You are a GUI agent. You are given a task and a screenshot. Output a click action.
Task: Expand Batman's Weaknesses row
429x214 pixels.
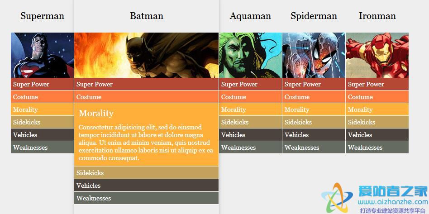point(146,198)
